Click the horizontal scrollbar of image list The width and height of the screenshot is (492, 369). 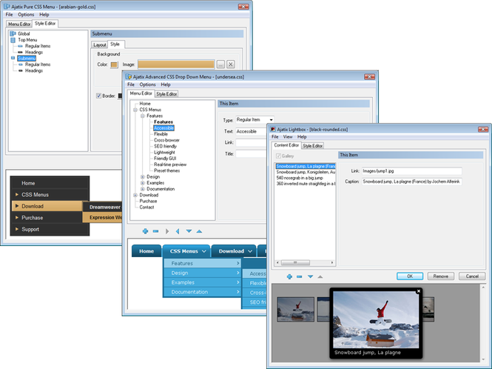click(x=305, y=262)
